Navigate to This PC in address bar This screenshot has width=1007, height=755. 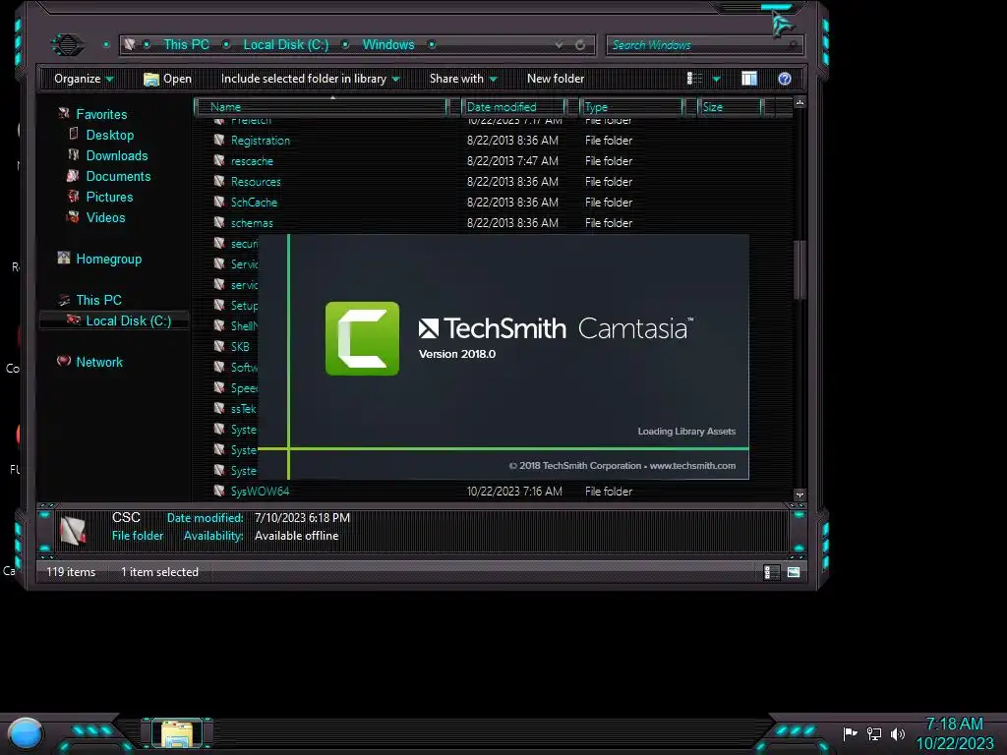pyautogui.click(x=186, y=44)
